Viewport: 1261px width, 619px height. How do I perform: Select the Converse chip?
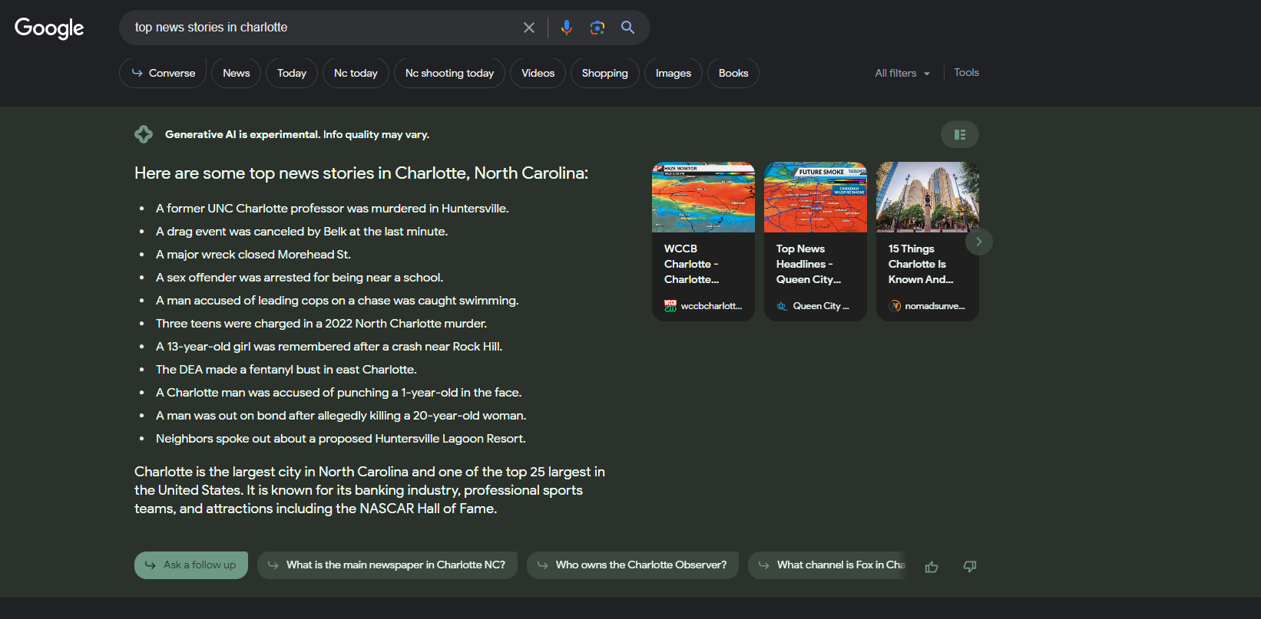pyautogui.click(x=163, y=73)
